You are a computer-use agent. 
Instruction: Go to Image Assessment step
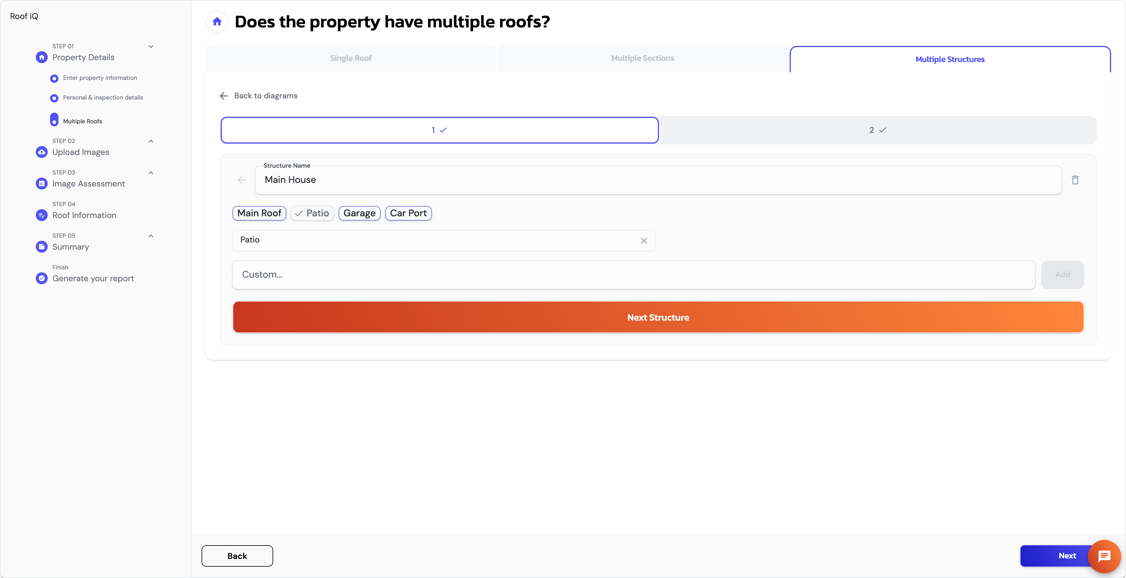(89, 184)
